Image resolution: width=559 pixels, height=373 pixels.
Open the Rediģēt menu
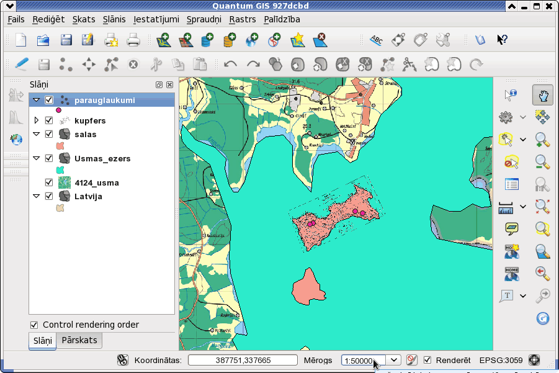click(48, 19)
